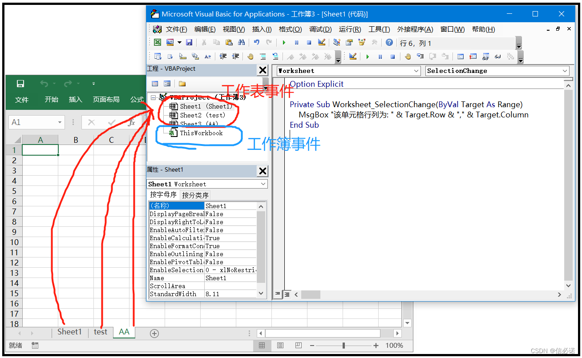This screenshot has height=358, width=582.
Task: Switch code window to Full Module View
Action: coord(287,294)
